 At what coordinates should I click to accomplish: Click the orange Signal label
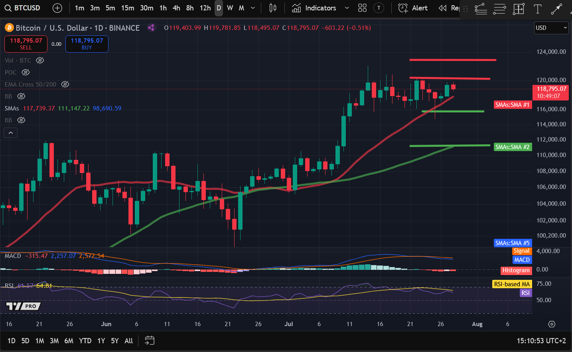(x=521, y=251)
